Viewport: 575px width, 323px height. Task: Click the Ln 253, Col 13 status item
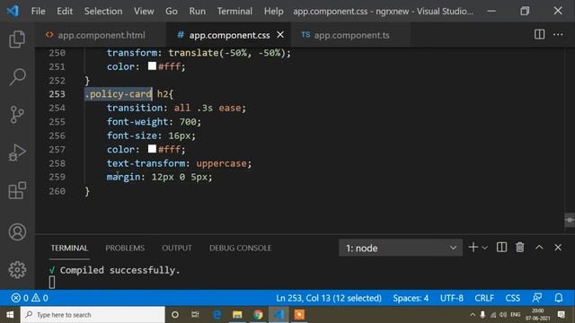click(x=329, y=298)
